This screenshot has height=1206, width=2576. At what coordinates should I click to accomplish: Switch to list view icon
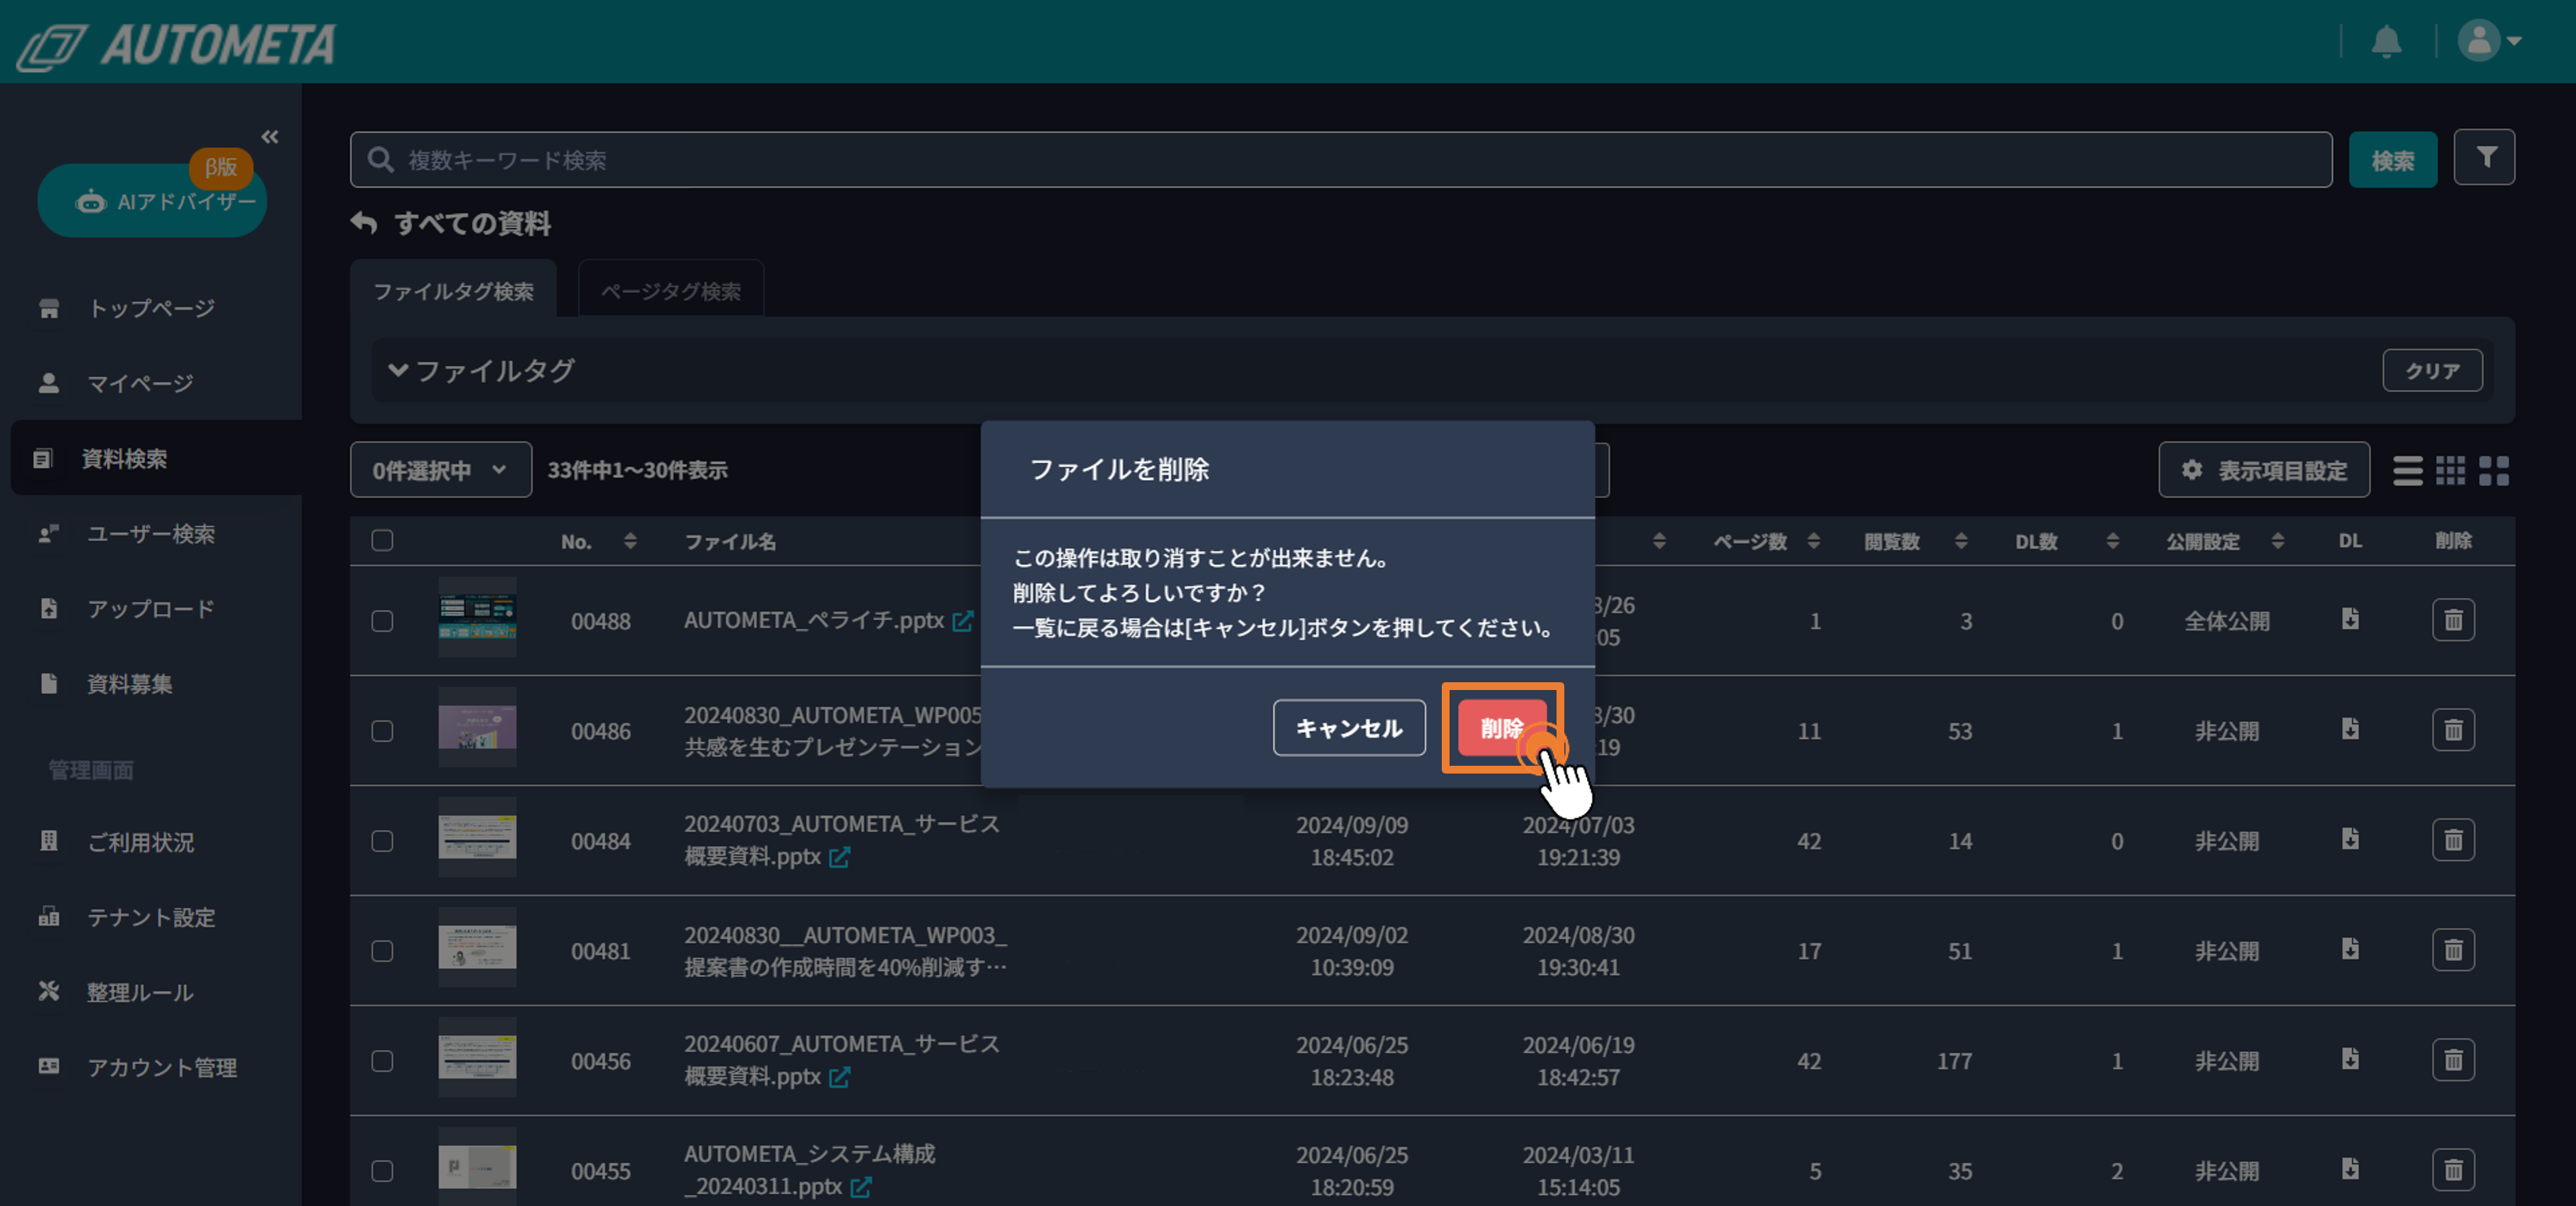[x=2408, y=470]
